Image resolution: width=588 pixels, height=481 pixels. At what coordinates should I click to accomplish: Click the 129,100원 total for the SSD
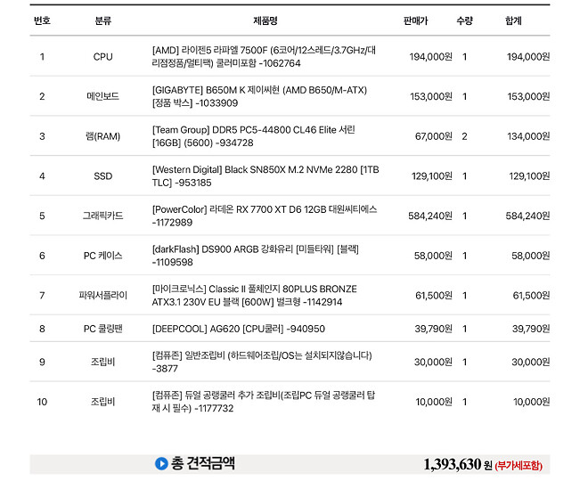tap(529, 175)
